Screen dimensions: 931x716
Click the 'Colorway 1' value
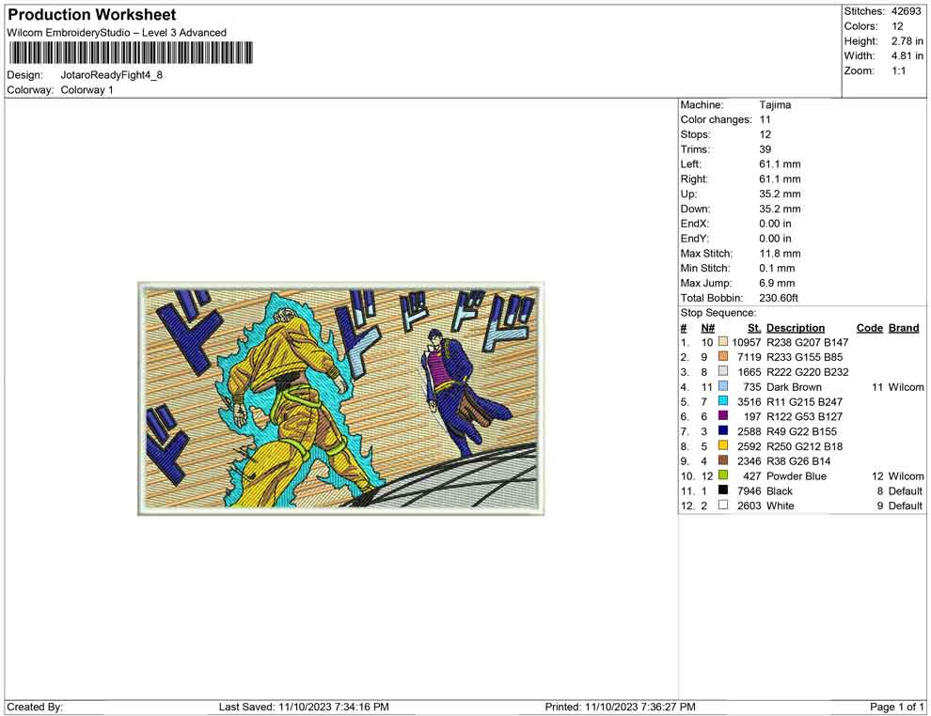(87, 90)
